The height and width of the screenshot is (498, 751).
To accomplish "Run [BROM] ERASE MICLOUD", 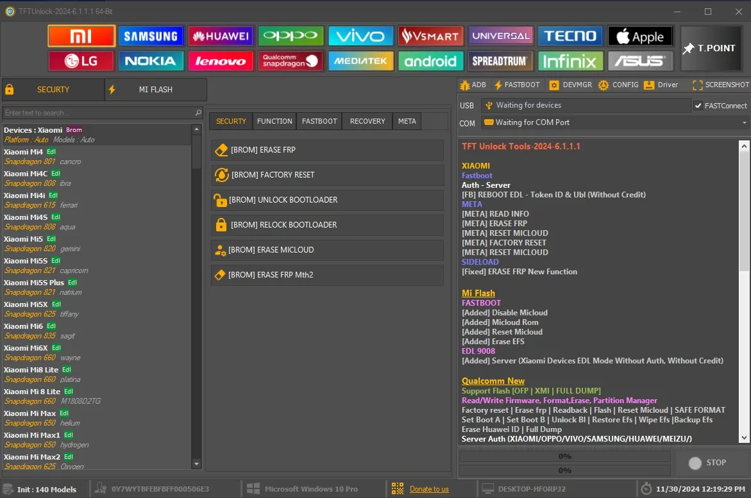I will pyautogui.click(x=327, y=249).
